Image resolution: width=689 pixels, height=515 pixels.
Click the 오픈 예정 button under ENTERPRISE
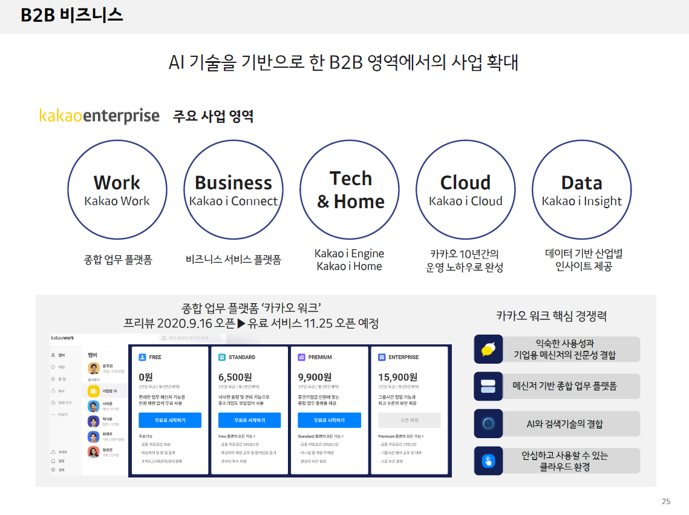(x=410, y=420)
